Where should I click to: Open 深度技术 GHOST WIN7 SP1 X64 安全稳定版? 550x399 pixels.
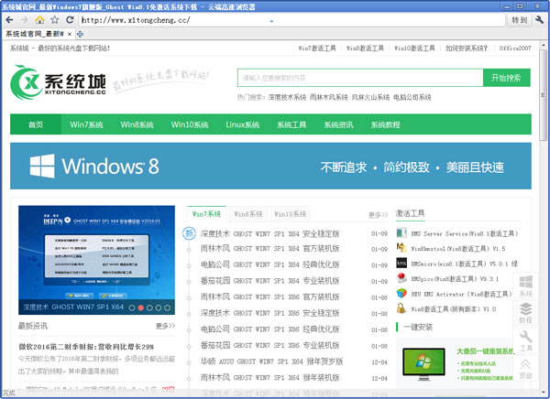pos(269,233)
